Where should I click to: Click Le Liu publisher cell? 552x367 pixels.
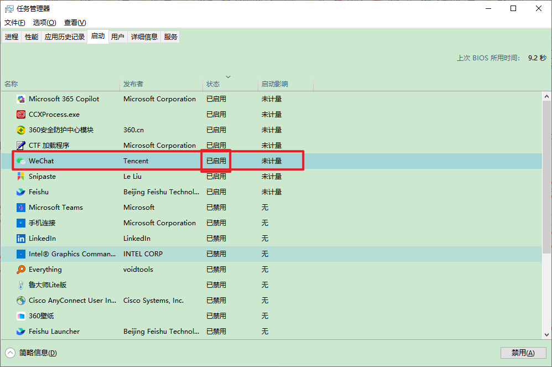[132, 177]
